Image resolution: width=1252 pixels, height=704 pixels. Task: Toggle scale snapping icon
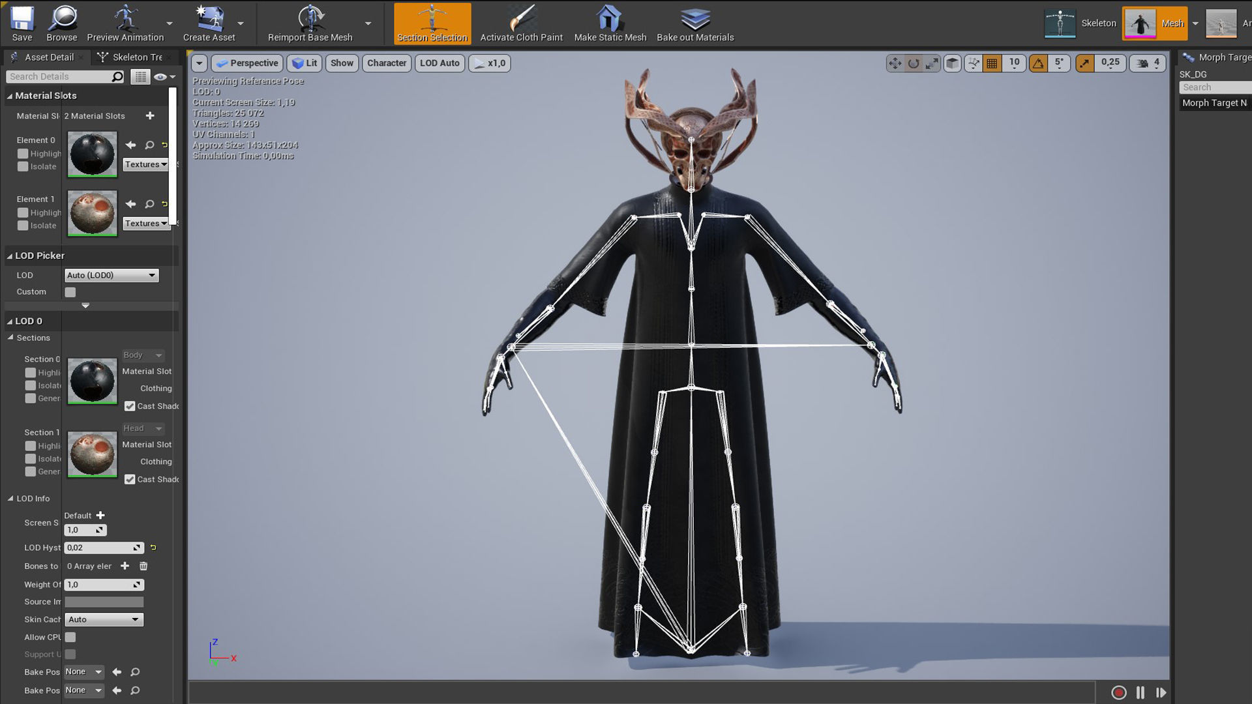coord(1084,63)
